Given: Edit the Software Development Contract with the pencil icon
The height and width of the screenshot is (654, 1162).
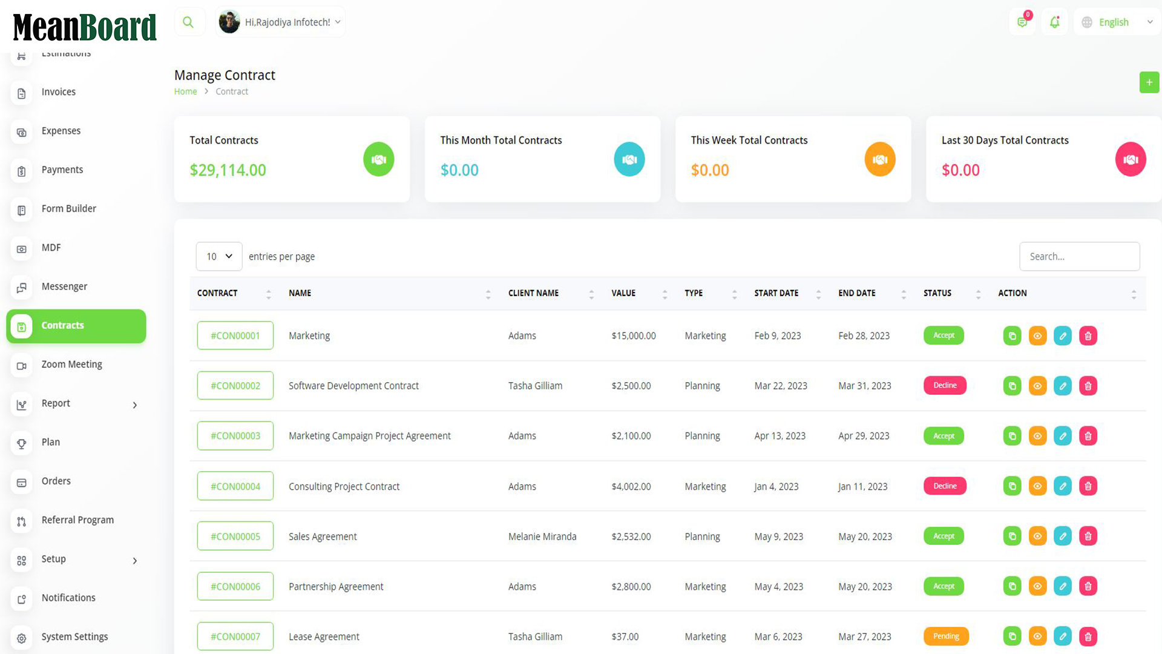Looking at the screenshot, I should tap(1063, 386).
